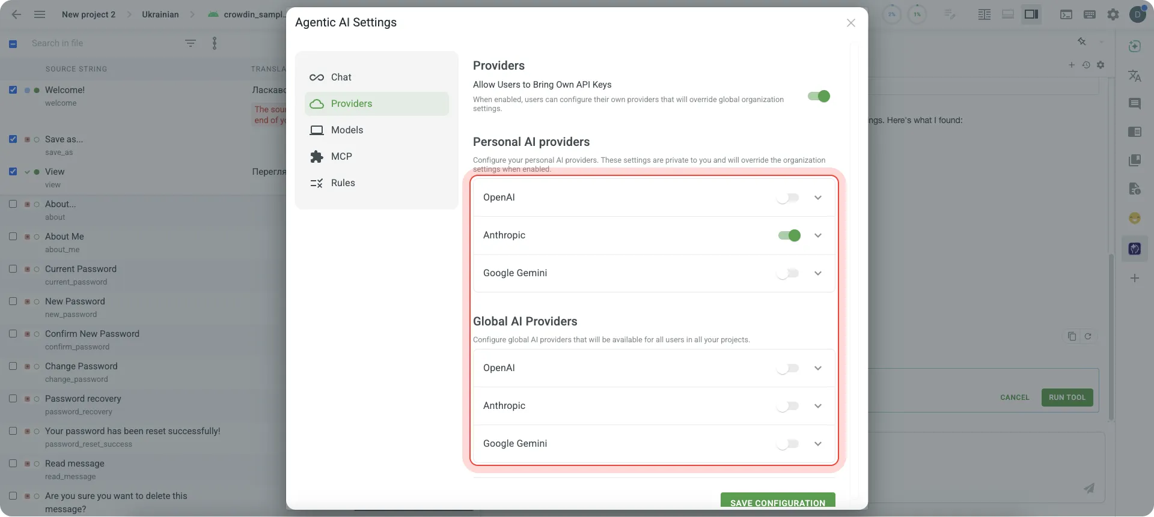Open the comments panel icon in right sidebar
1154x517 pixels.
click(1134, 104)
